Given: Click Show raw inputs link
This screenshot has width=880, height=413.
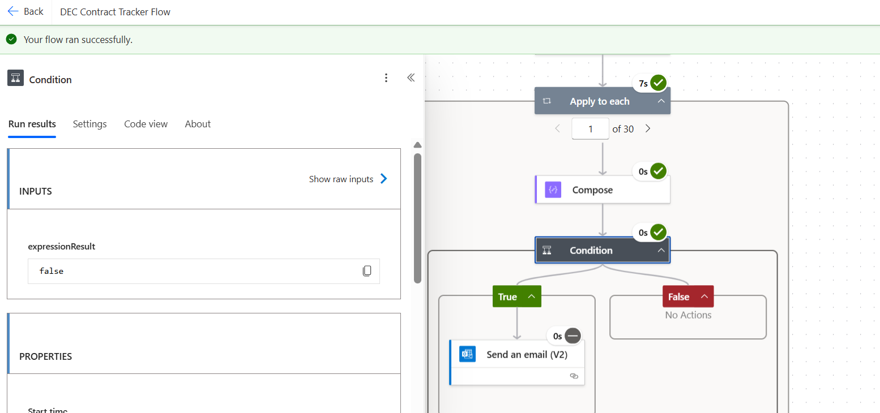Looking at the screenshot, I should pyautogui.click(x=341, y=179).
